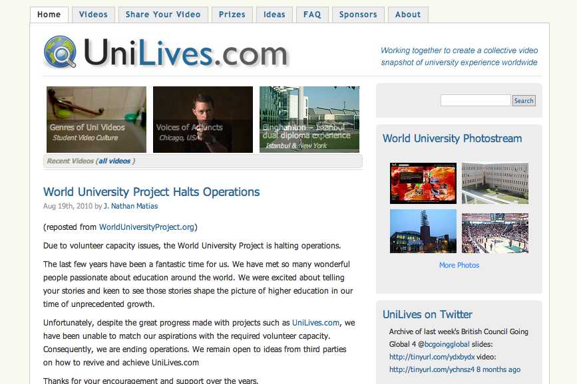The image size is (577, 384).
Task: Follow the UniLives.com link in article
Action: [315, 323]
